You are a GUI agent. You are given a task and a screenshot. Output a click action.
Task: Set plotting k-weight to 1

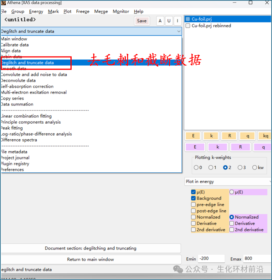click(x=211, y=168)
